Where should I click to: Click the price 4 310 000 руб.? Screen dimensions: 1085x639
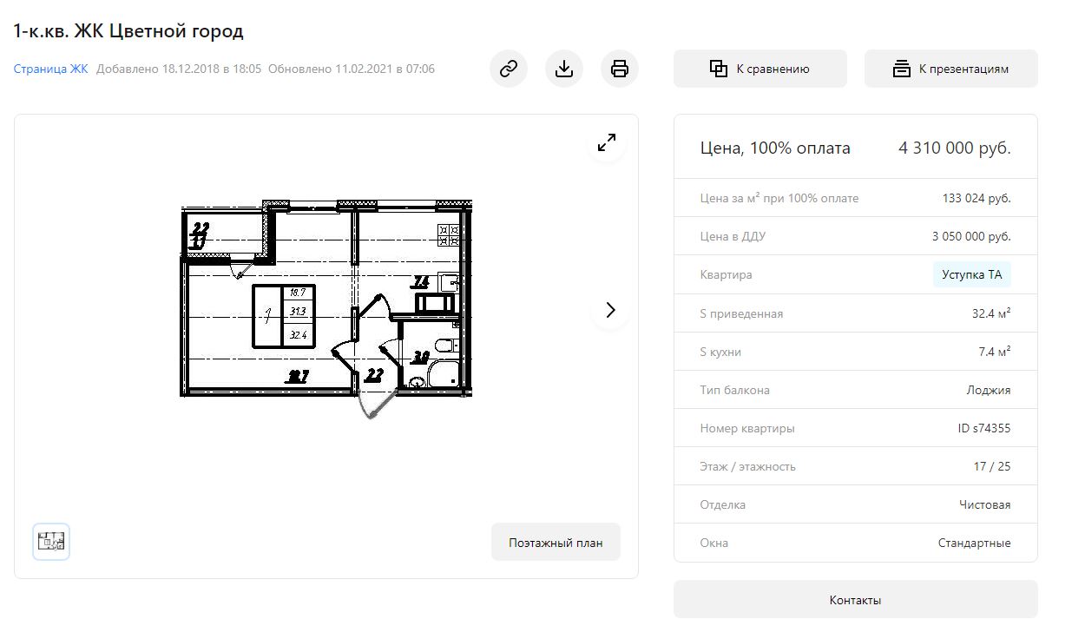click(954, 148)
